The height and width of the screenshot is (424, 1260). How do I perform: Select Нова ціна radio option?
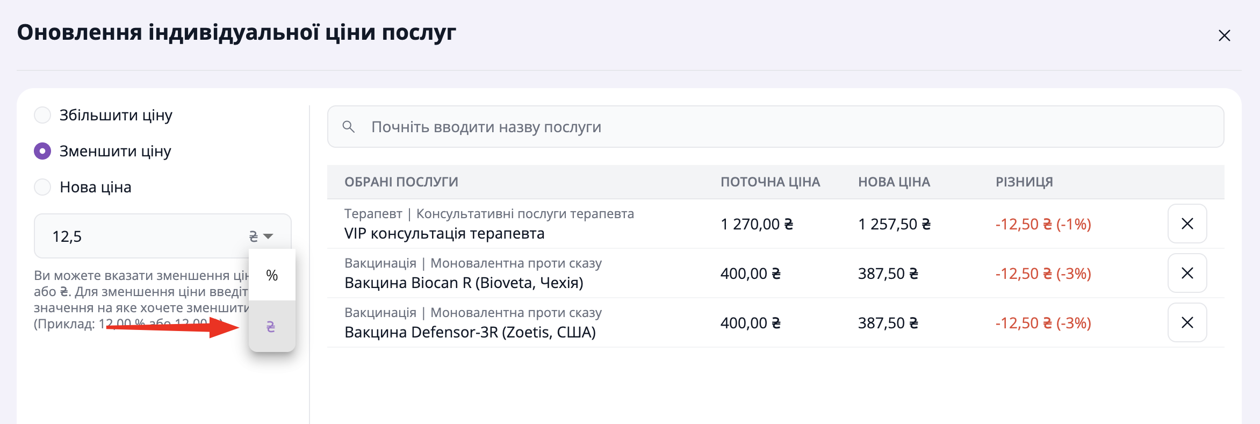[x=42, y=187]
